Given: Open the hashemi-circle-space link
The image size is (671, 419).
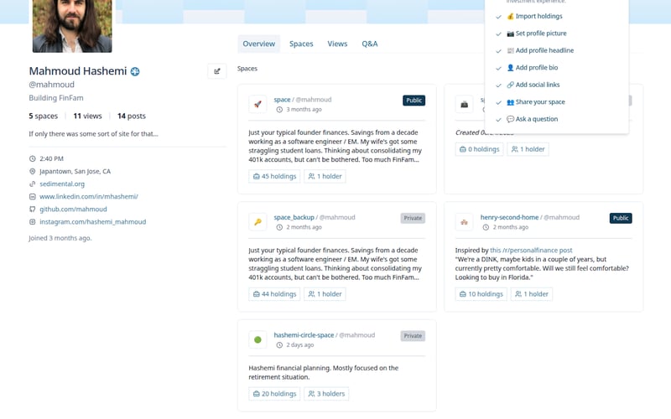Looking at the screenshot, I should click(x=304, y=335).
